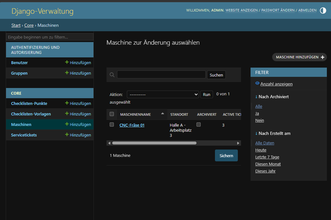Open Gruppen in sidebar
Screen dimensions: 331x220
point(19,73)
